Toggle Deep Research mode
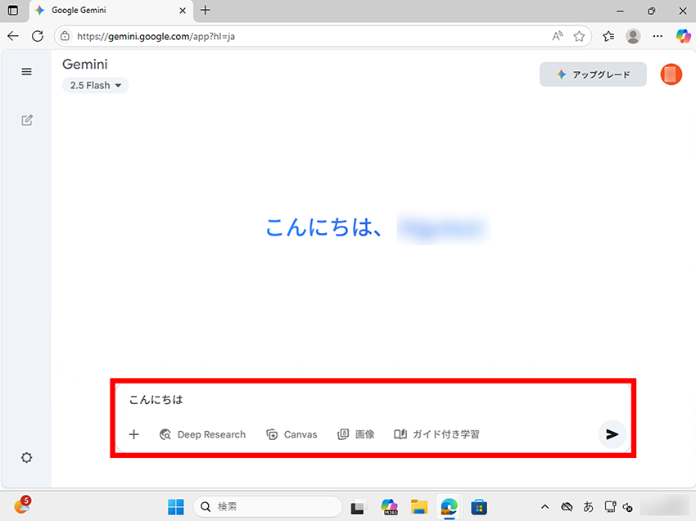 (x=202, y=434)
